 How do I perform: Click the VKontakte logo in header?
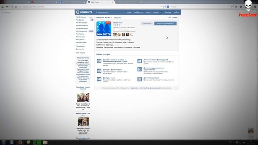tap(84, 12)
